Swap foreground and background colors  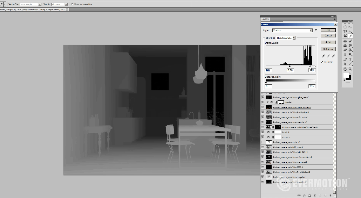(x=350, y=73)
